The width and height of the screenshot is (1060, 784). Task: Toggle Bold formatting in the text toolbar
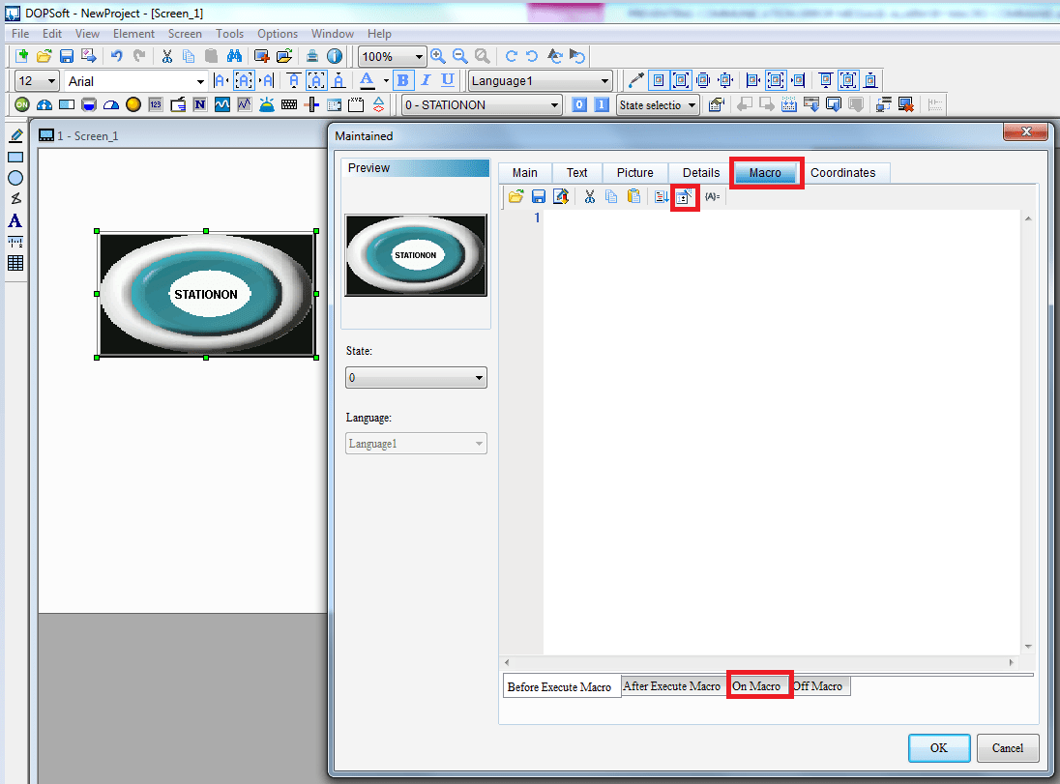(x=402, y=80)
